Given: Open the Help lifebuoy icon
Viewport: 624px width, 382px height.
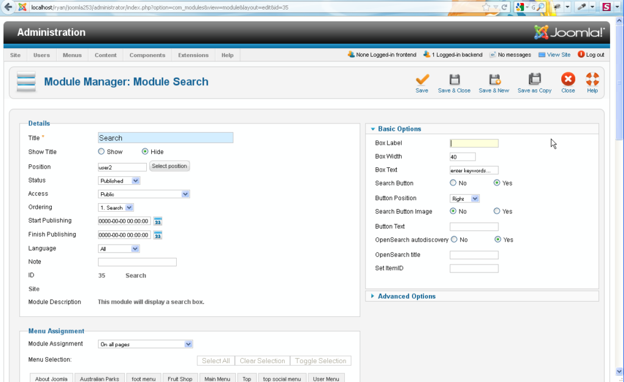Looking at the screenshot, I should [592, 80].
